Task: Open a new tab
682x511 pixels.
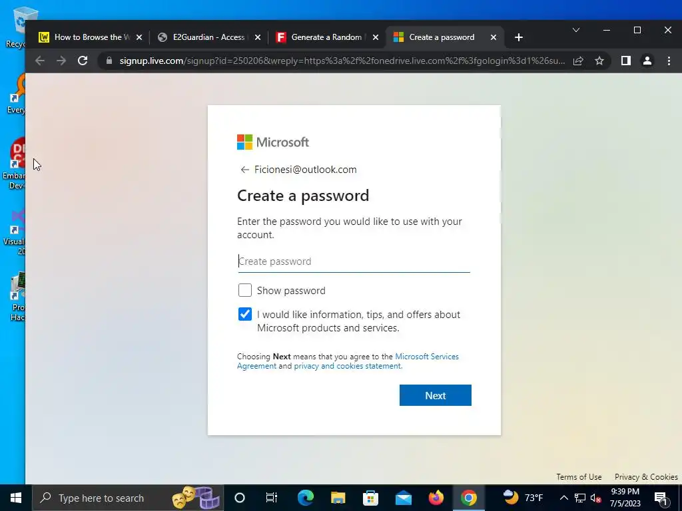Action: pyautogui.click(x=518, y=37)
